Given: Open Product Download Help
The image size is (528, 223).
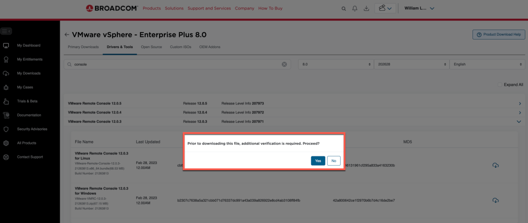Looking at the screenshot, I should tap(499, 34).
